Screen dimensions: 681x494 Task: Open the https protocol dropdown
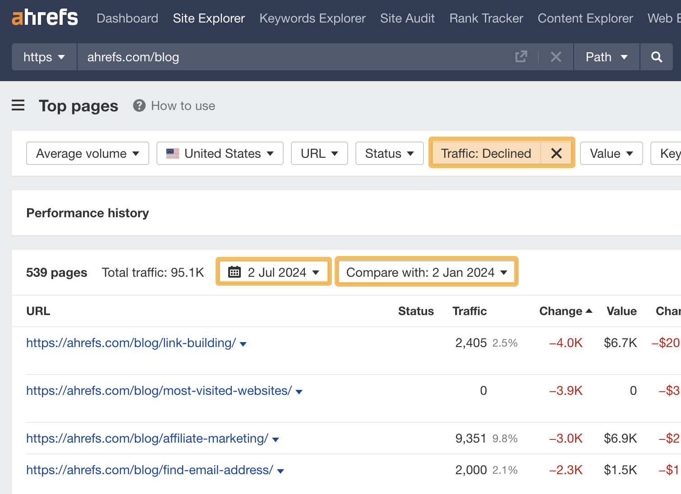tap(44, 57)
